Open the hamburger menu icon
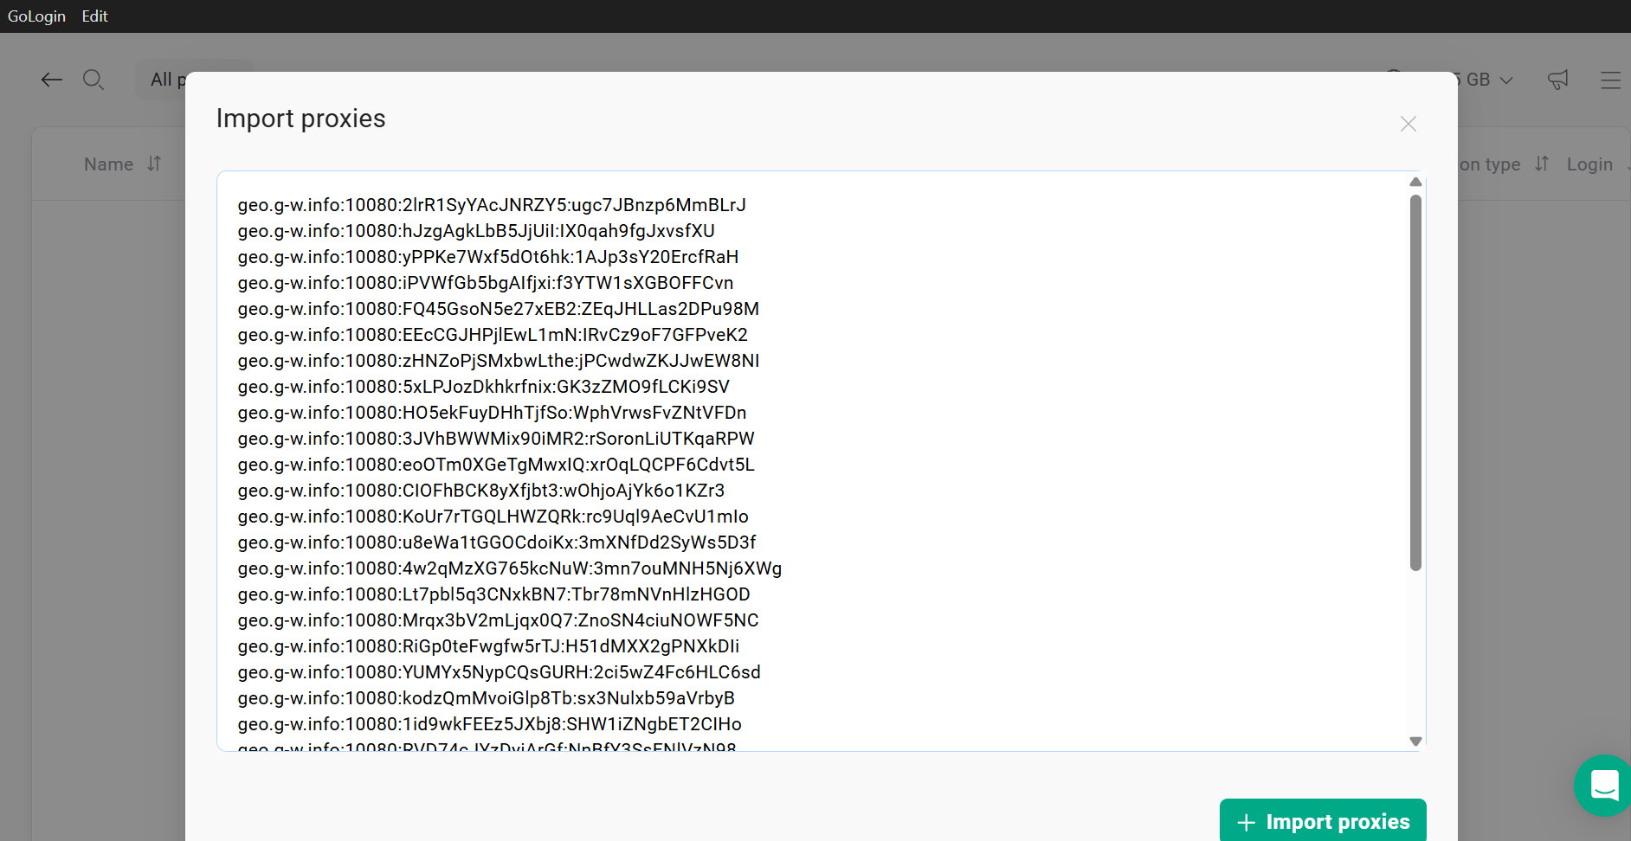This screenshot has width=1631, height=841. pos(1610,80)
